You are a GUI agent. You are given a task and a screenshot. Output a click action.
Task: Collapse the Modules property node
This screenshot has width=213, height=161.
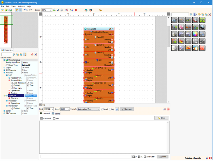[x=4, y=73]
